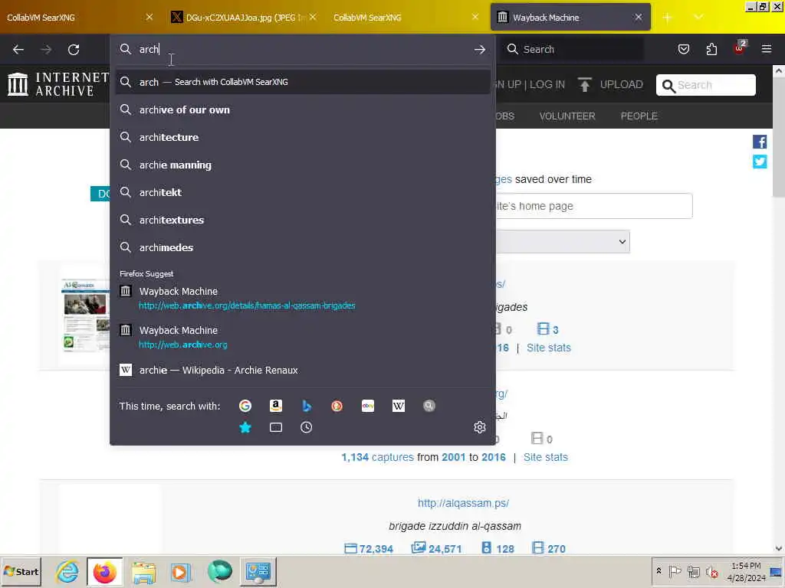Open Wayback Machine hamas-al-qassam-brigades suggestion

pyautogui.click(x=302, y=298)
